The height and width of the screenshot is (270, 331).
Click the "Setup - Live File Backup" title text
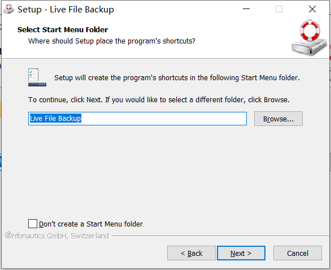pos(66,10)
